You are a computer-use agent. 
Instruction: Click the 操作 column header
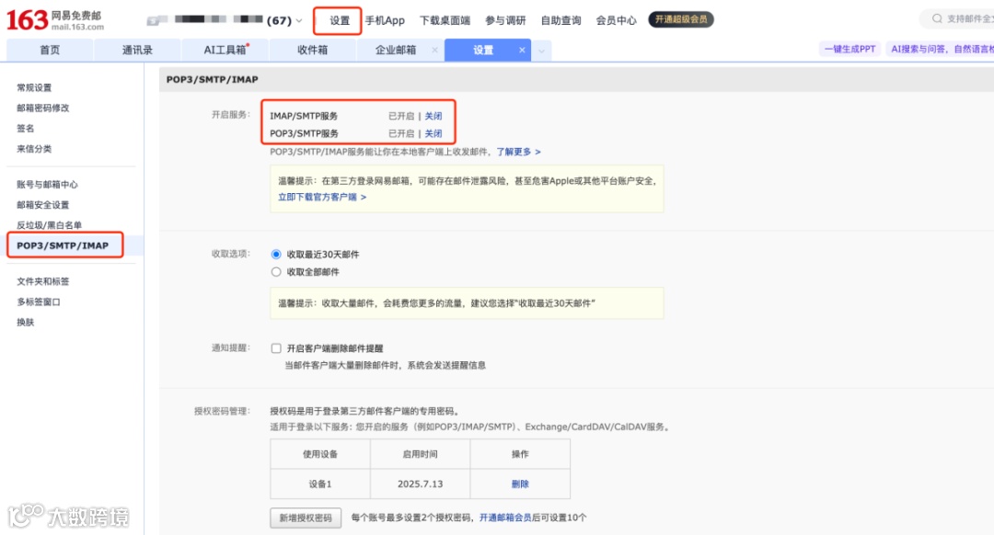click(x=520, y=454)
